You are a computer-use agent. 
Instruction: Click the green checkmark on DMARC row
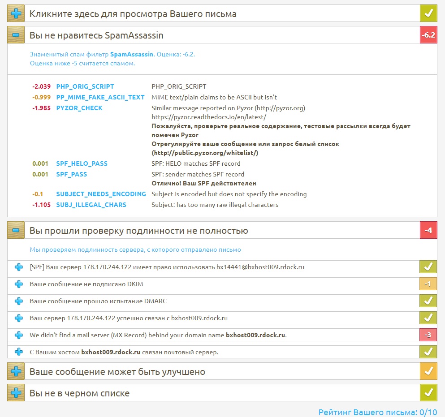click(428, 301)
